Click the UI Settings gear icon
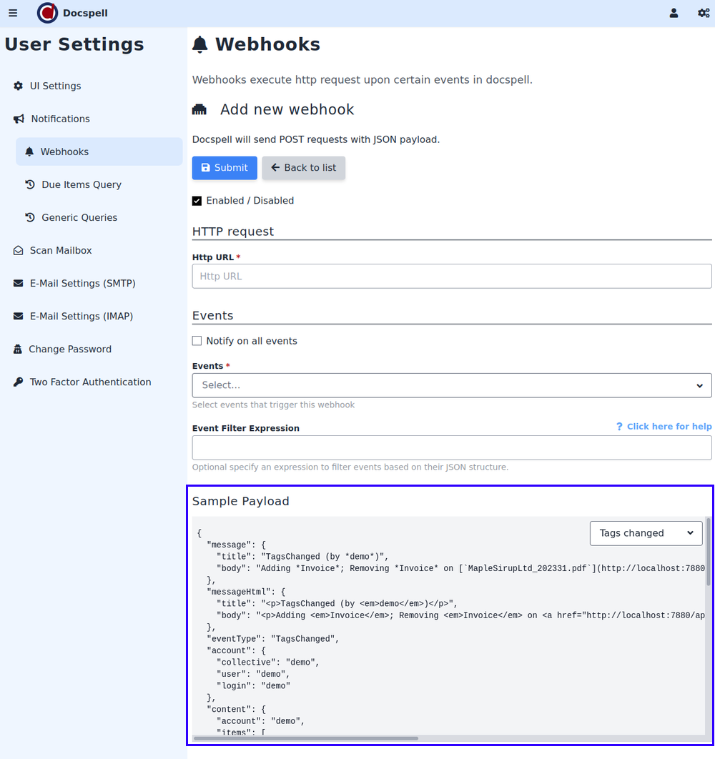This screenshot has height=759, width=715. 19,86
